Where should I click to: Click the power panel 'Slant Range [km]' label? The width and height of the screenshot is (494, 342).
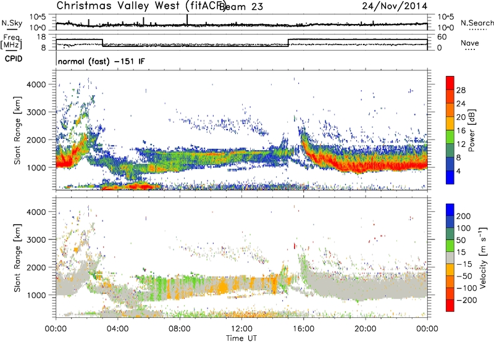17,130
